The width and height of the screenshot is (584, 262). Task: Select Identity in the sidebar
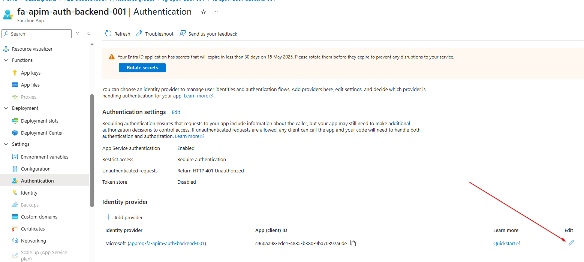pos(29,193)
